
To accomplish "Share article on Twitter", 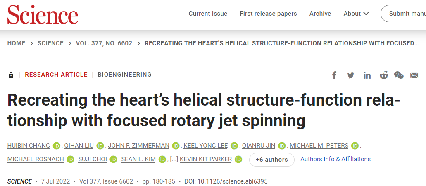I will click(x=350, y=75).
